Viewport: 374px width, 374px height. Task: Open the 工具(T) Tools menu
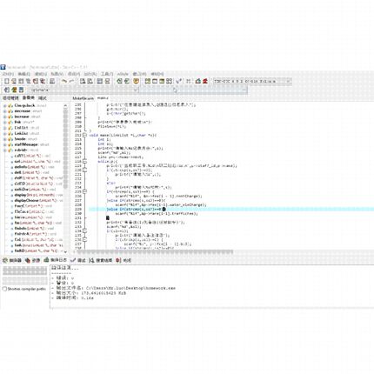pos(107,74)
